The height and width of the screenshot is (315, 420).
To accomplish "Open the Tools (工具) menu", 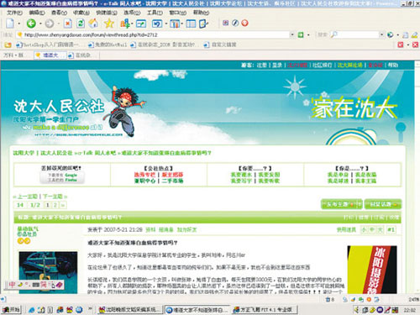I will click(155, 13).
